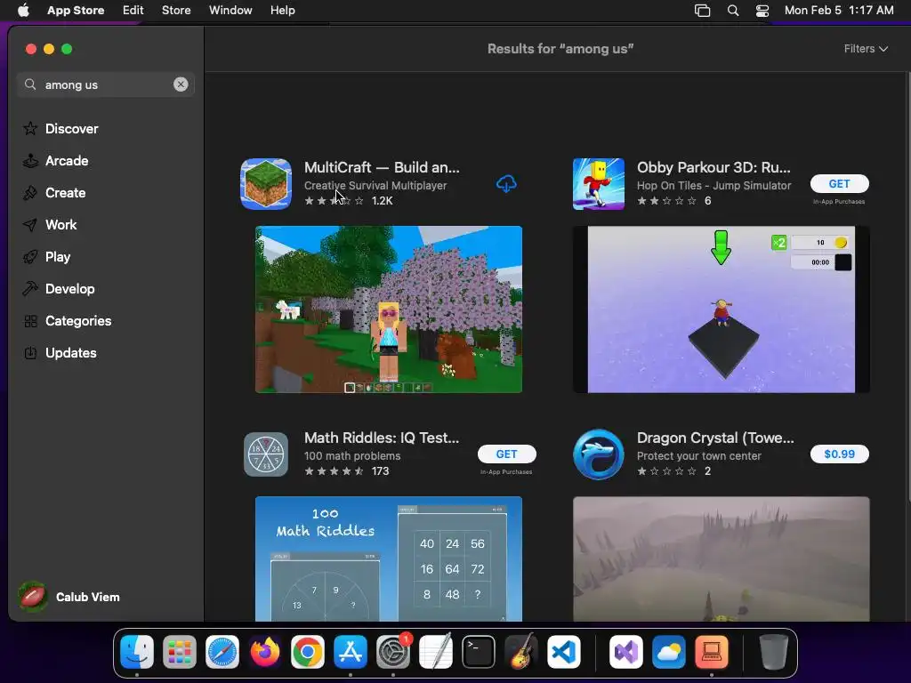Click App Store icon in Dock
The width and height of the screenshot is (911, 683).
[x=351, y=652]
